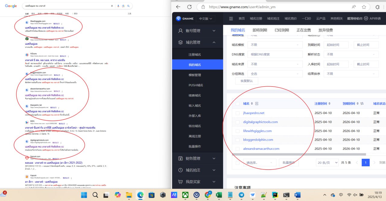Screen dimensions: 386x201
Task: Collapse the 域名管理 sidebar section
Action: 197,43
